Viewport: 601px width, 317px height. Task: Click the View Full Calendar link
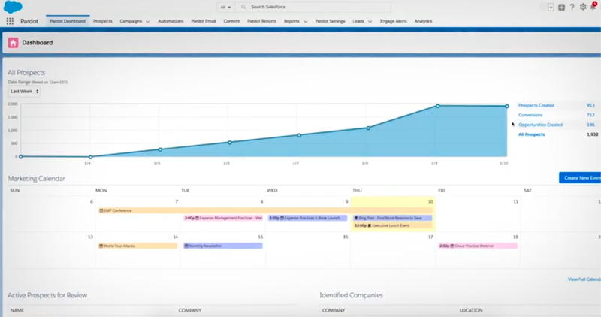click(x=584, y=279)
